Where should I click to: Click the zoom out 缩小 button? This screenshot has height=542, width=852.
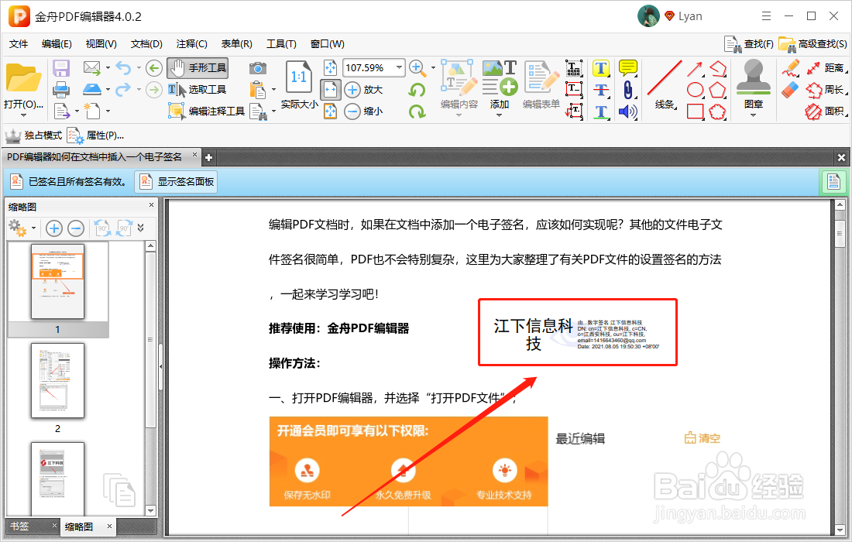click(364, 111)
